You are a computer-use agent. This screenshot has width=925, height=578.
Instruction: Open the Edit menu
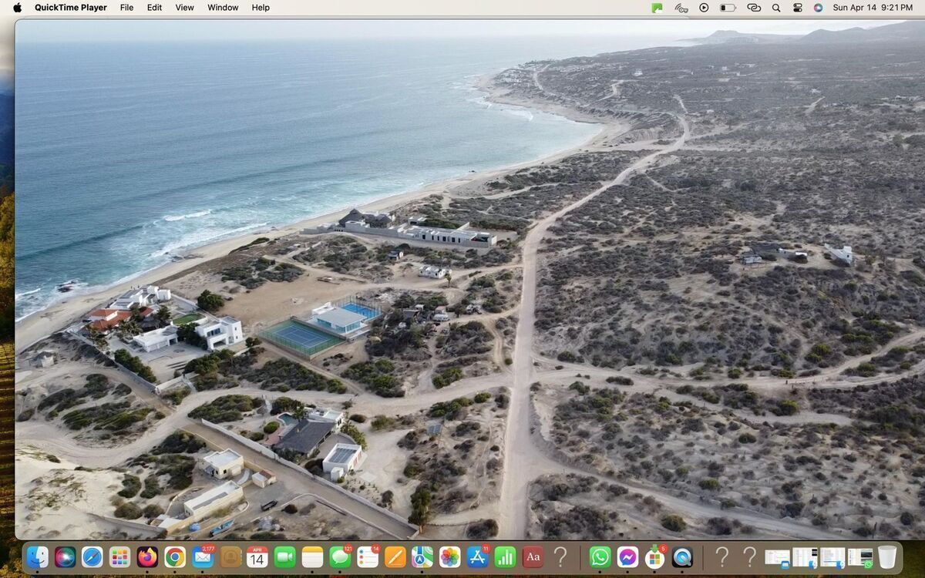pyautogui.click(x=154, y=8)
